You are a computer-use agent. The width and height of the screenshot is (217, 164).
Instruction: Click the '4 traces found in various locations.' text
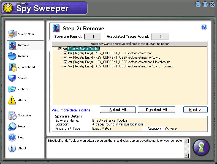(118, 124)
